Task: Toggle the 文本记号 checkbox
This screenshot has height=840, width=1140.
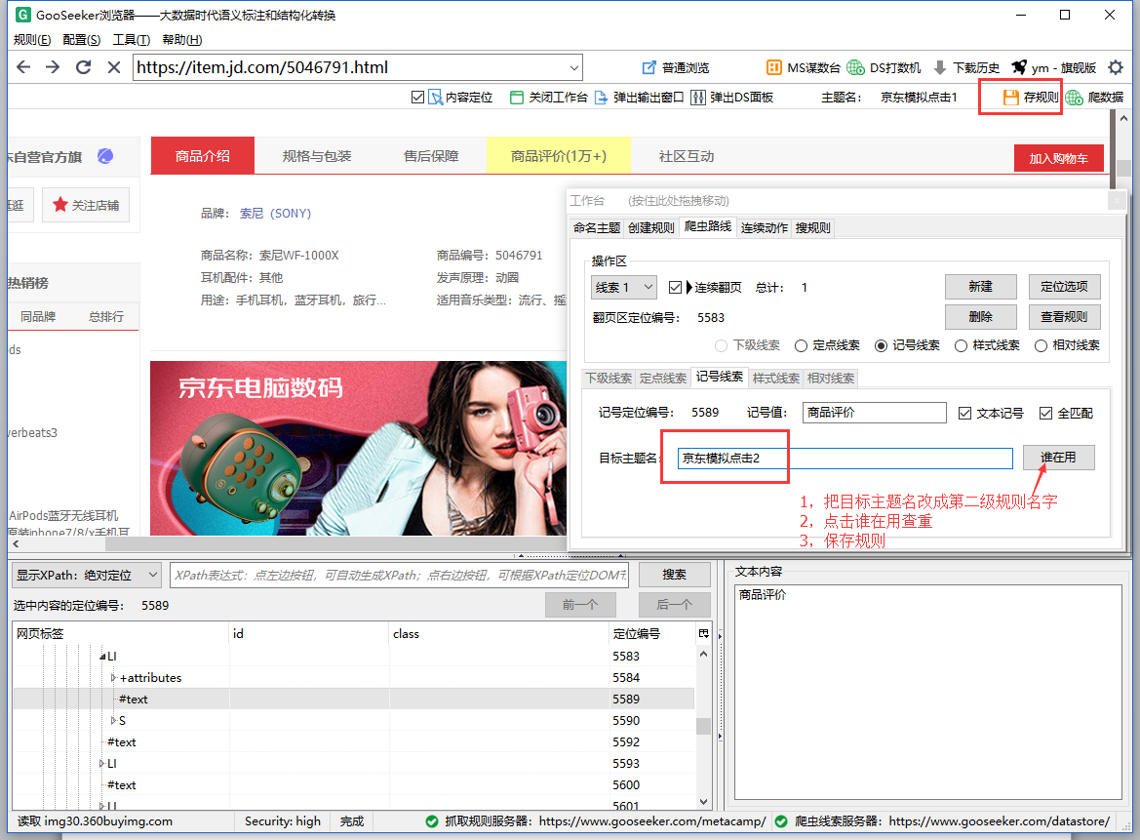Action: pos(964,413)
